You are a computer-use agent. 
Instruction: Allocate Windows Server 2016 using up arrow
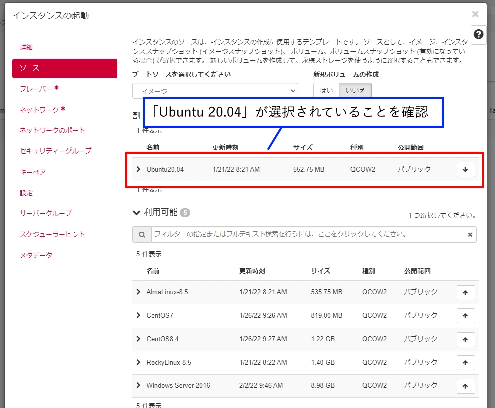(x=465, y=386)
